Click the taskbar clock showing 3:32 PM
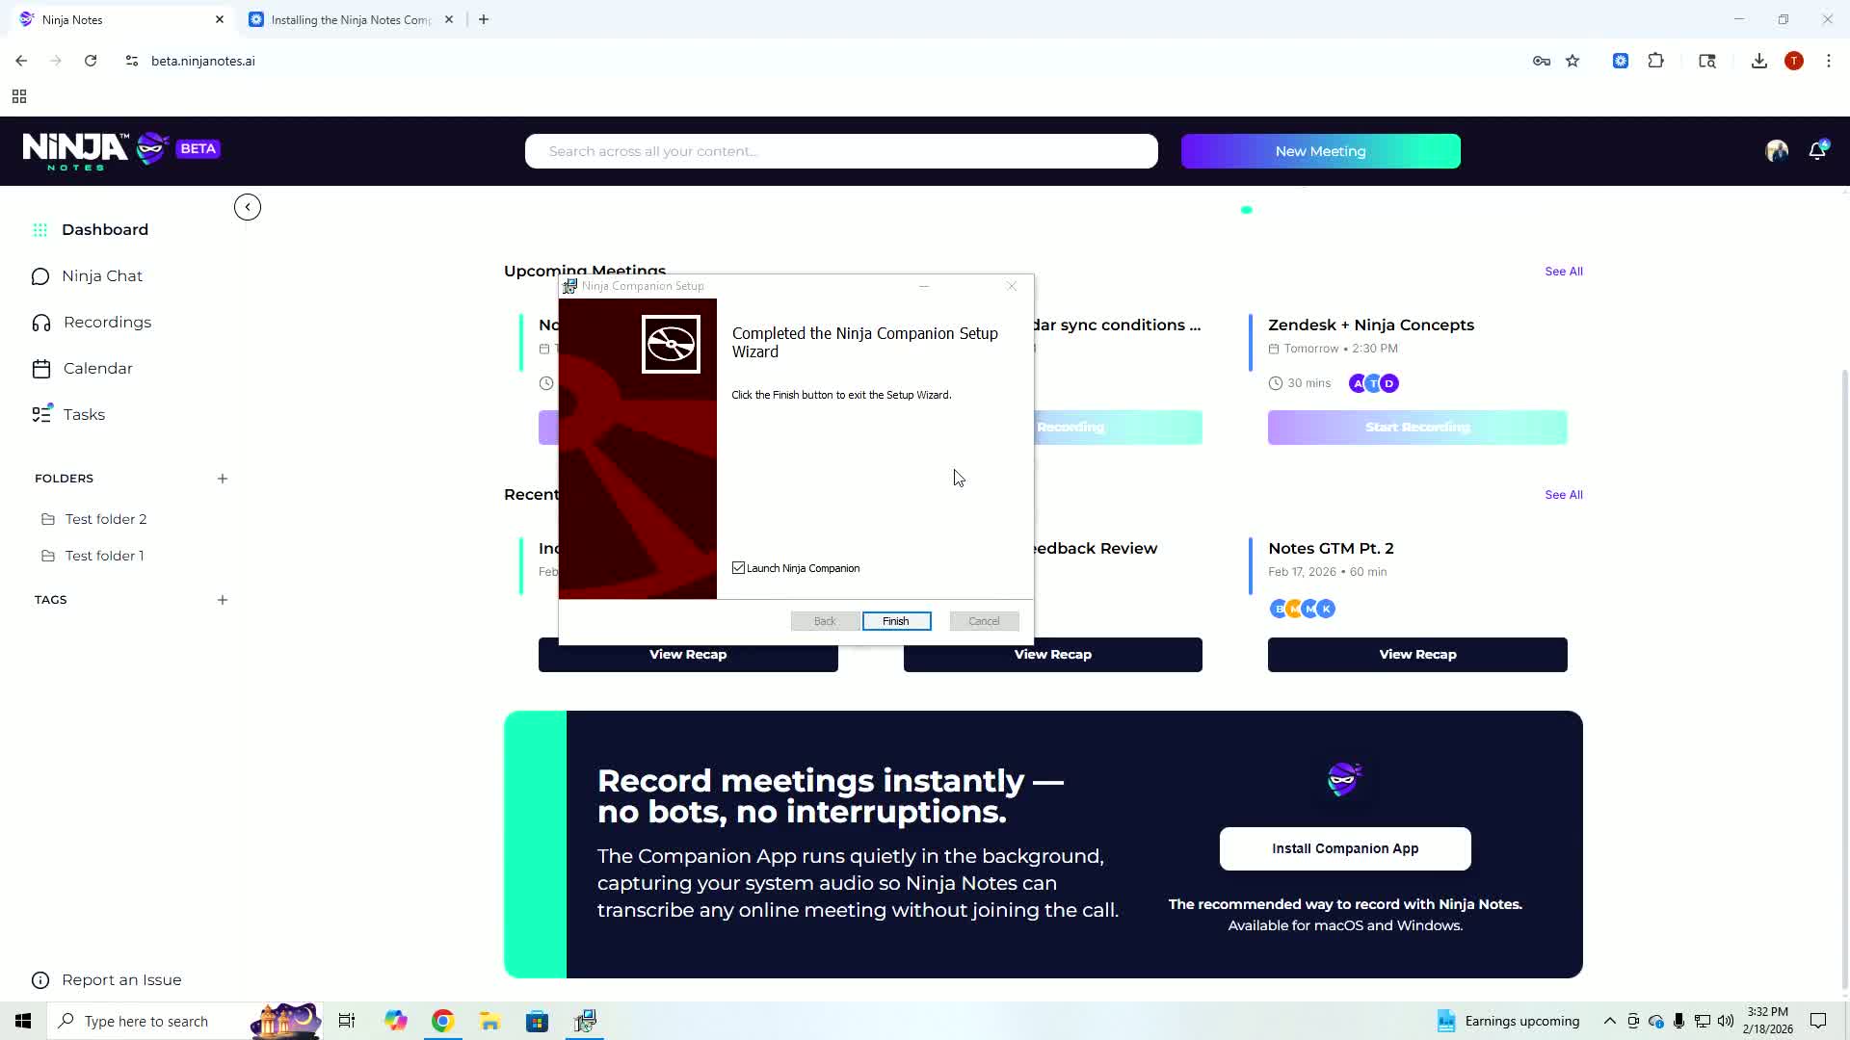This screenshot has height=1040, width=1850. pyautogui.click(x=1767, y=1021)
